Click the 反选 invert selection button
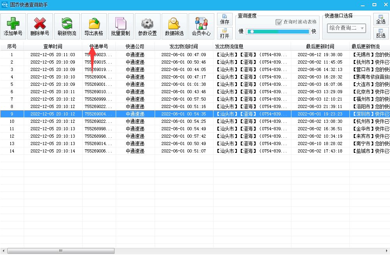The width and height of the screenshot is (390, 255). [381, 33]
